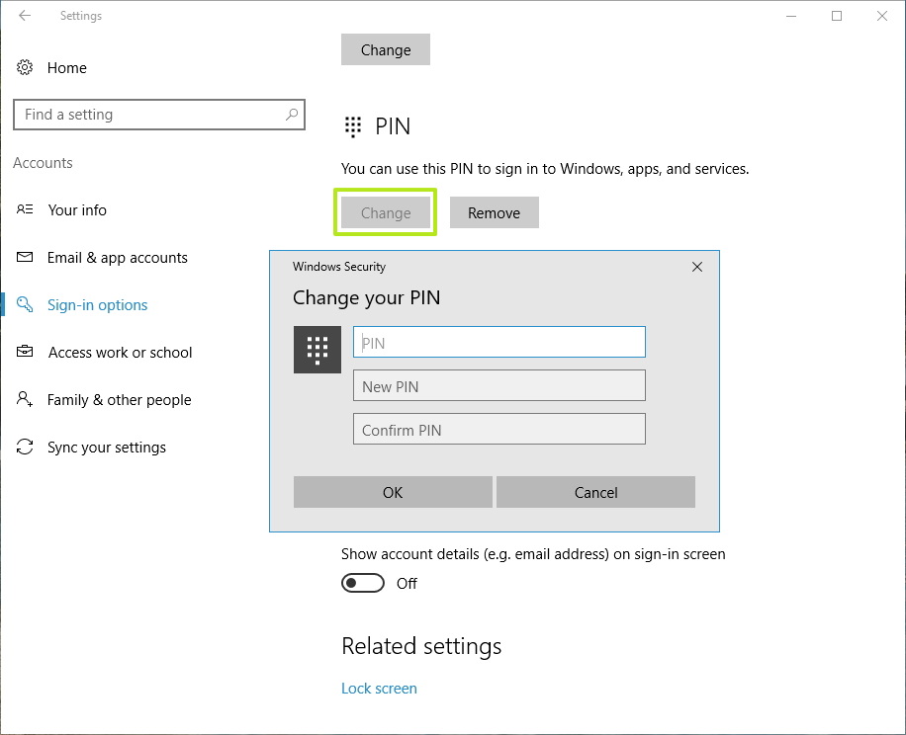Click the back arrow in Settings

pyautogui.click(x=25, y=16)
